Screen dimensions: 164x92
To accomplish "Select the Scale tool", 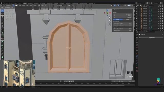I will pyautogui.click(x=2, y=23).
